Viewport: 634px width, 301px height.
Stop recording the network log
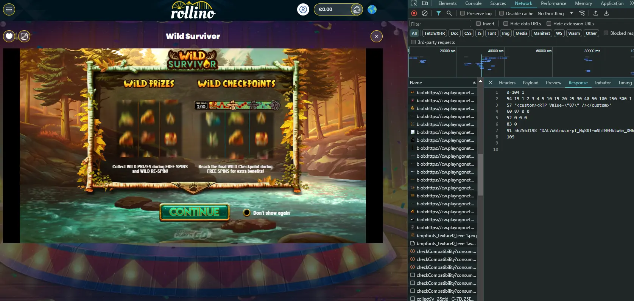point(414,13)
